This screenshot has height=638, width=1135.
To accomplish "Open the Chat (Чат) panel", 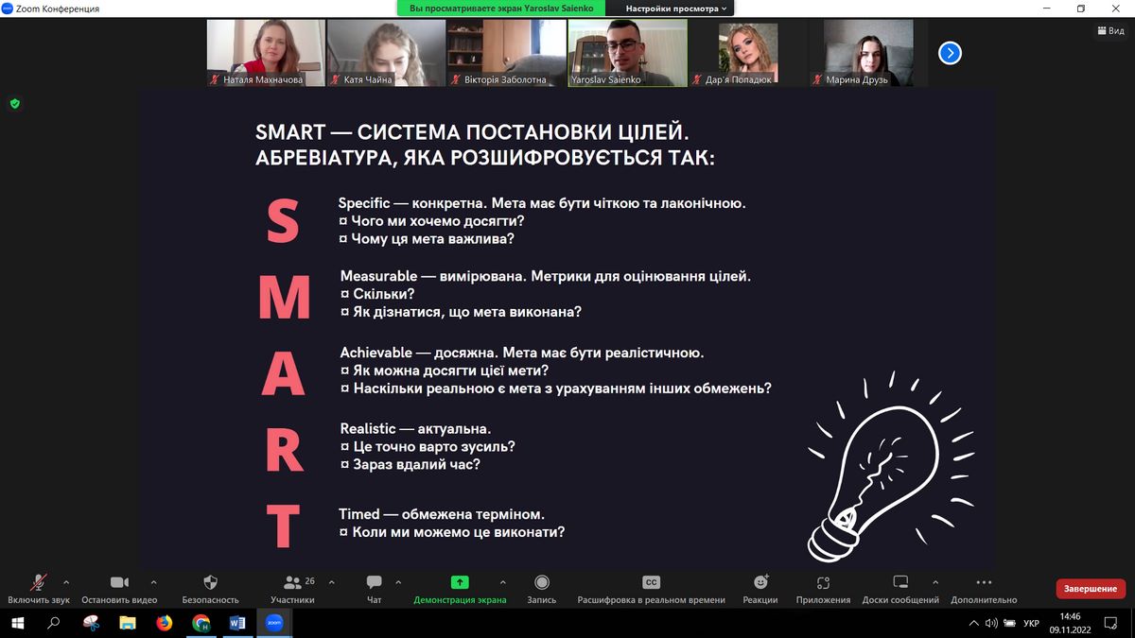I will tap(374, 583).
